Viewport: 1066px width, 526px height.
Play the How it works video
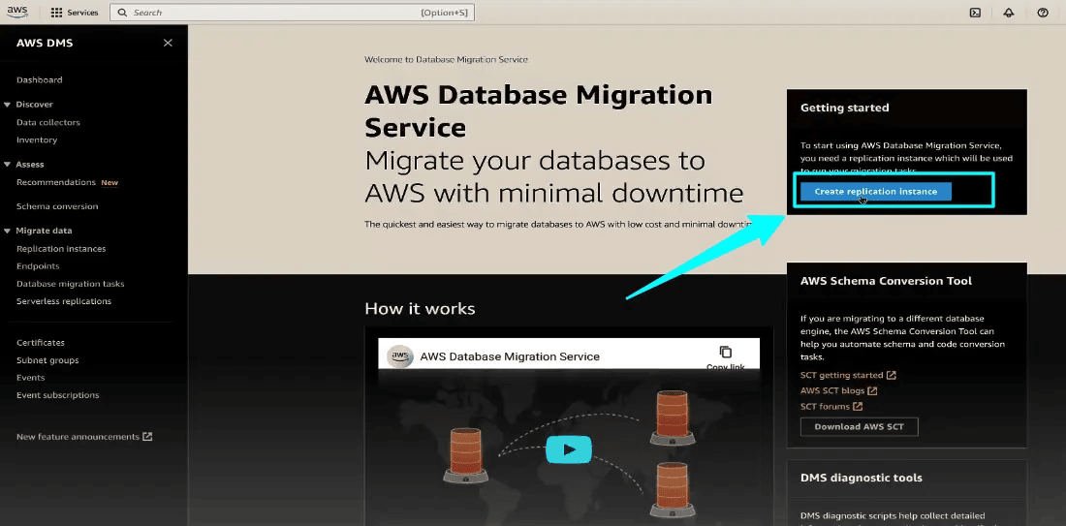(x=569, y=449)
